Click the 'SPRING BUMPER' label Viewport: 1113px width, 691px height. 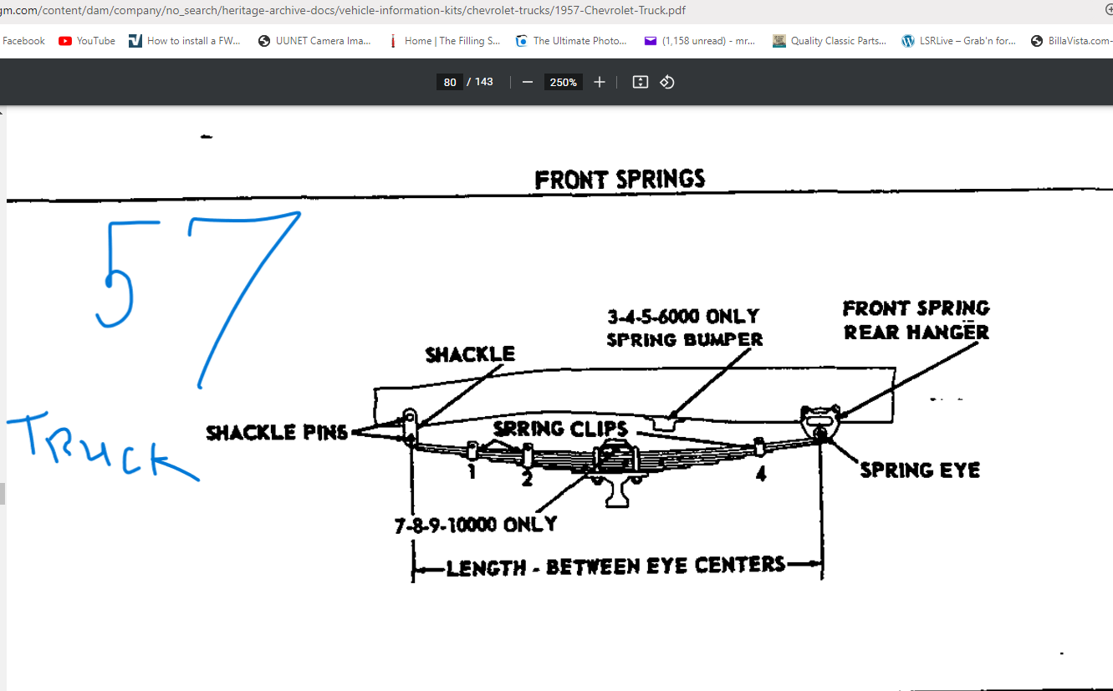coord(685,339)
